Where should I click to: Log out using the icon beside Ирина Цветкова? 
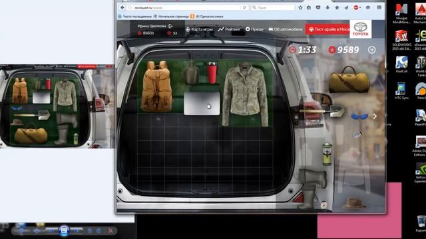170,26
